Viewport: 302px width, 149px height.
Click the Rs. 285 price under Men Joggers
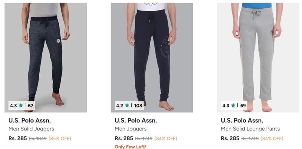[124, 138]
